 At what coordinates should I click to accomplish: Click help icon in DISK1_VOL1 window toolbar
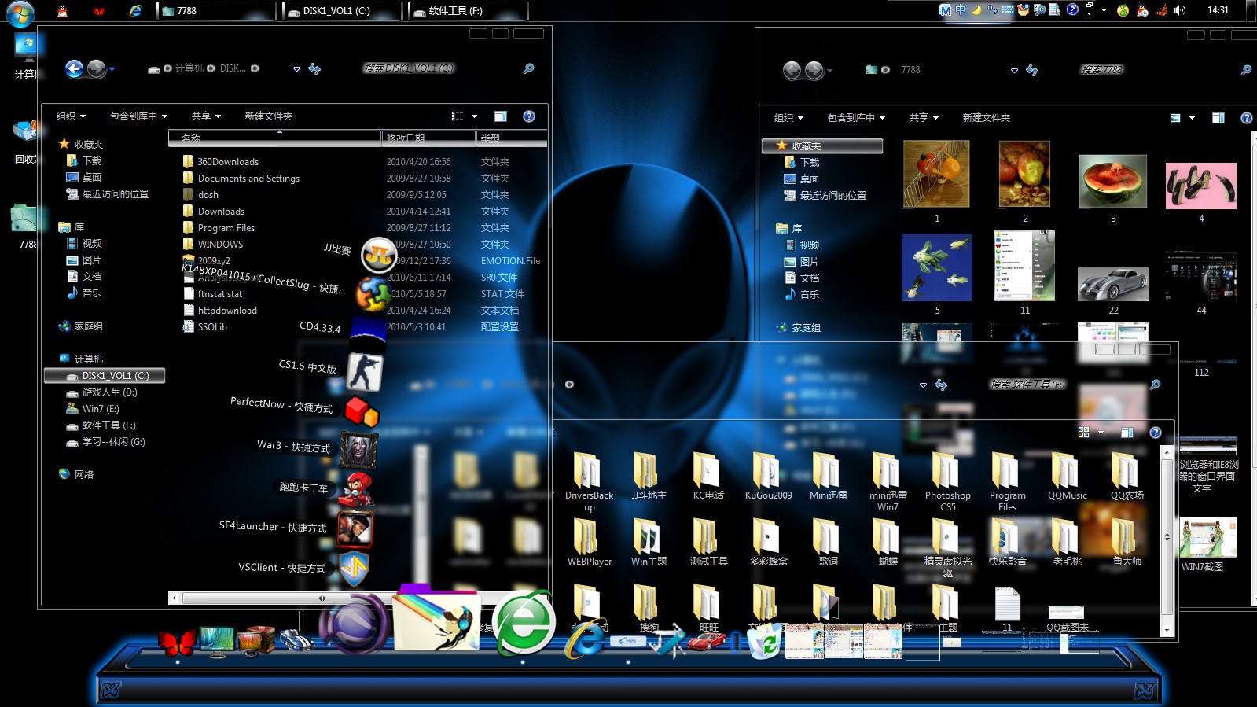point(529,116)
